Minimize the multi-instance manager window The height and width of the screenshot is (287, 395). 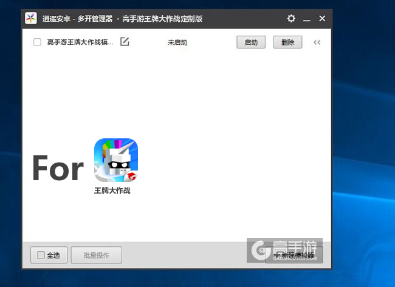coord(306,19)
